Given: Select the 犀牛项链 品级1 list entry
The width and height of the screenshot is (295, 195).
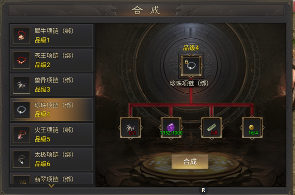Looking at the screenshot, I should pyautogui.click(x=51, y=35).
